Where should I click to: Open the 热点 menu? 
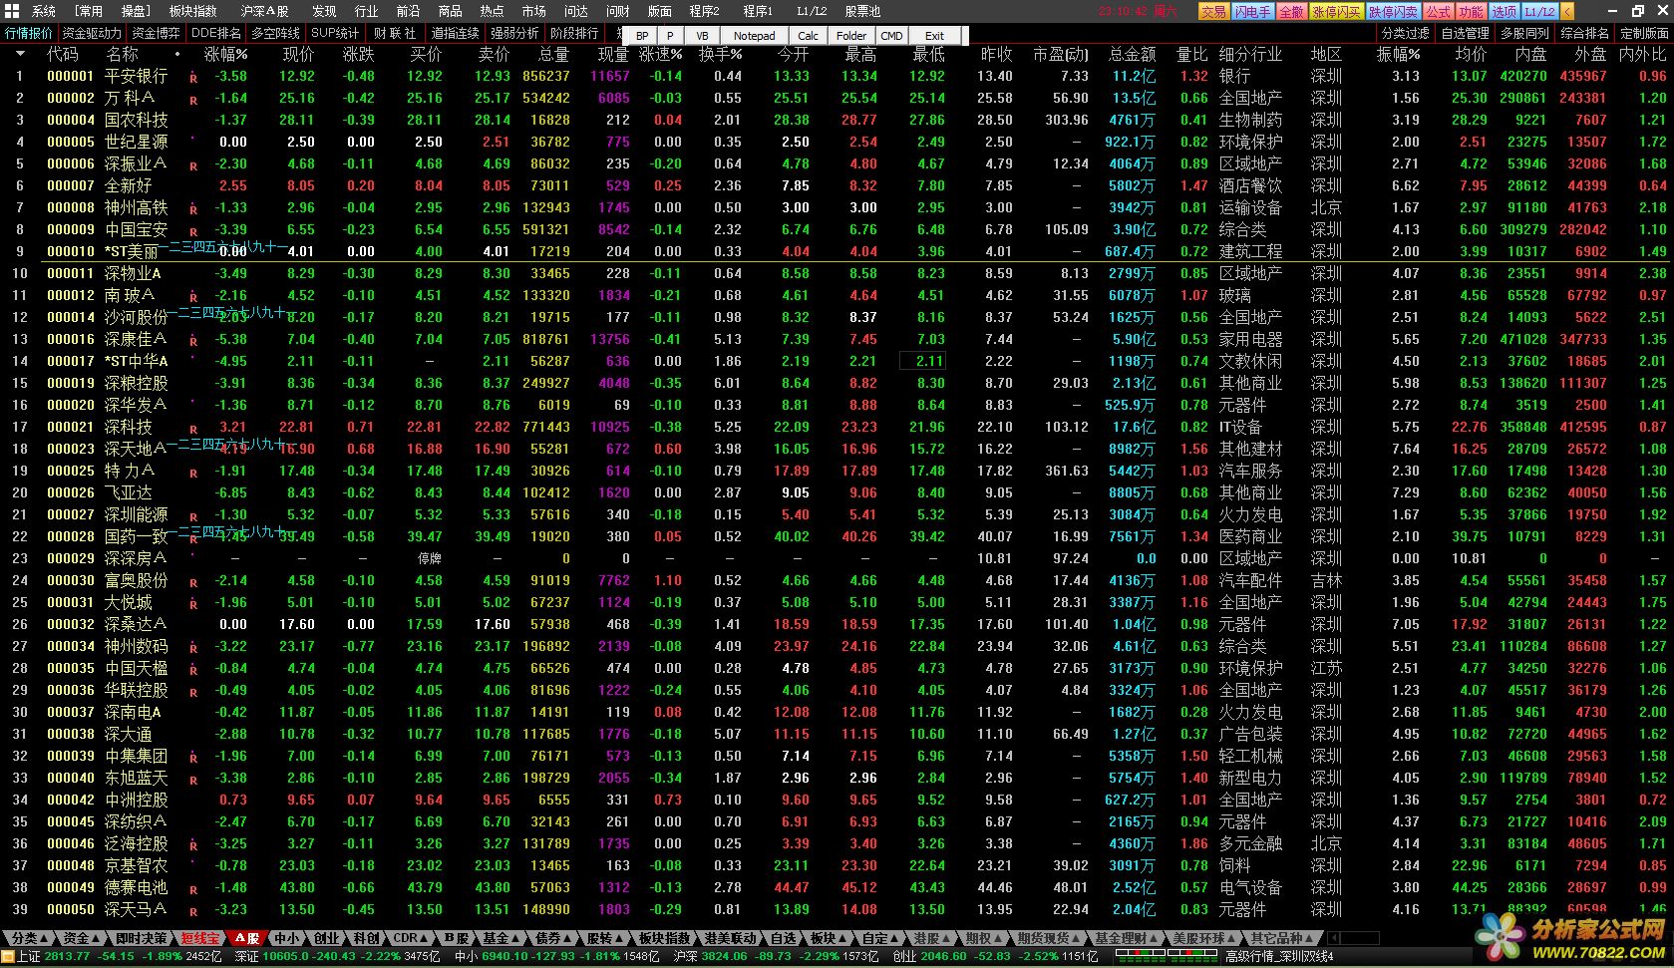[x=492, y=11]
